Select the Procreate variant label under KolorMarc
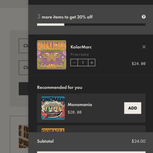The height and width of the screenshot is (153, 153). pyautogui.click(x=80, y=54)
